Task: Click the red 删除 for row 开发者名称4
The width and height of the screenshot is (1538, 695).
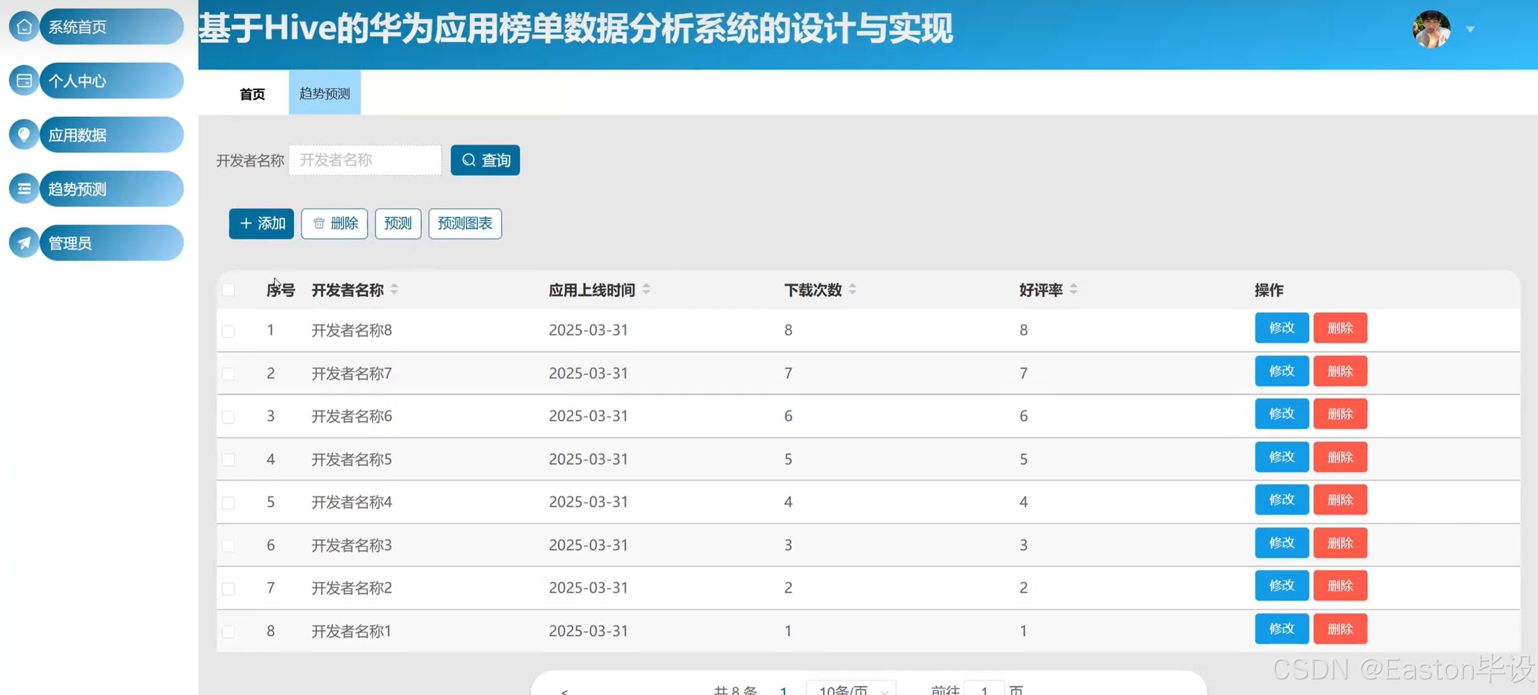Action: click(x=1340, y=500)
